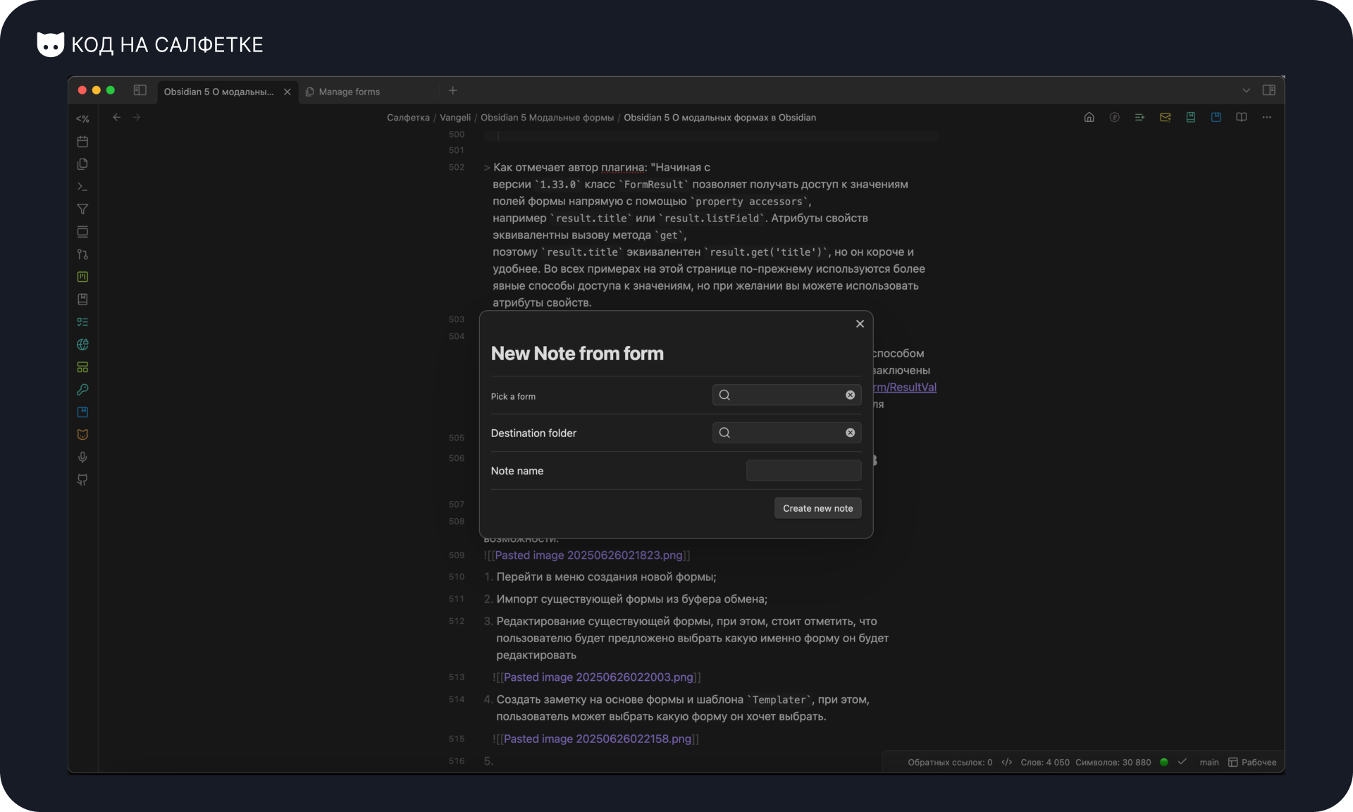Click the Салфетка breadcrumb folder
The image size is (1353, 812).
point(408,118)
